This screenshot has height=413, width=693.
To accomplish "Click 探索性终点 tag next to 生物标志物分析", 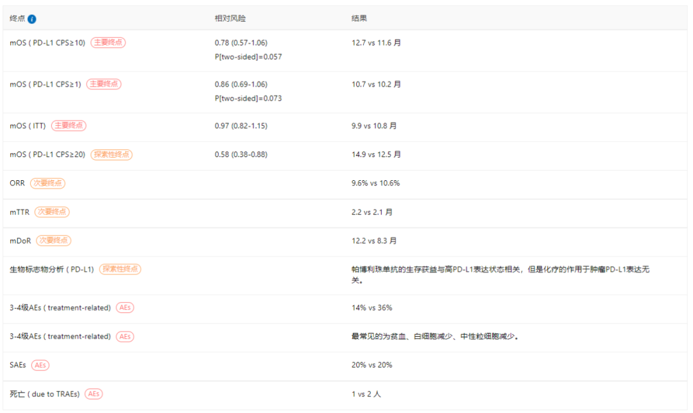I will click(120, 269).
